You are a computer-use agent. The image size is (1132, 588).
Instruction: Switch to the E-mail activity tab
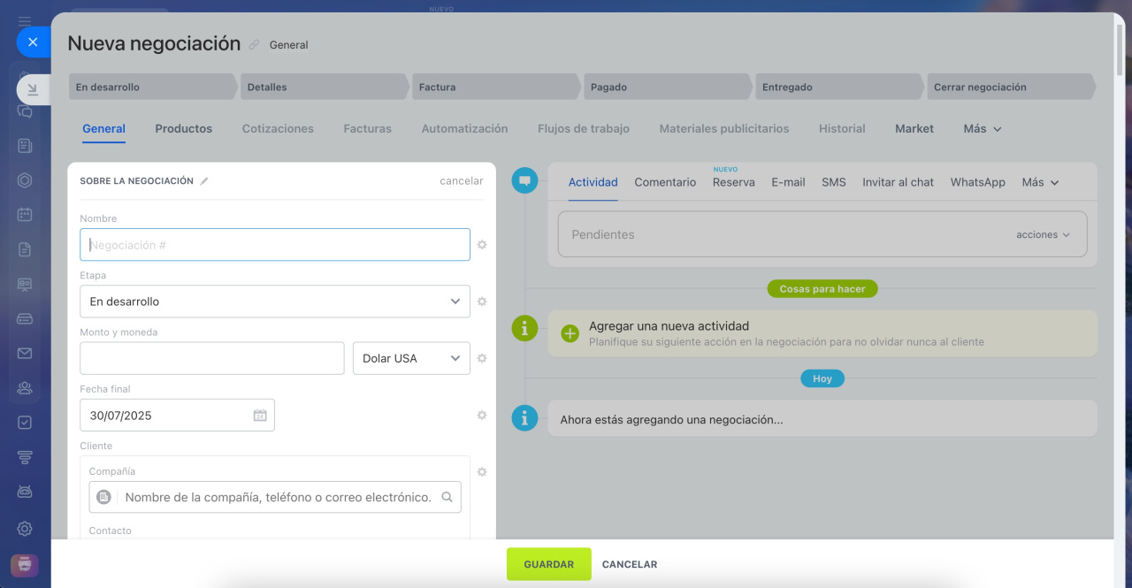coord(788,182)
